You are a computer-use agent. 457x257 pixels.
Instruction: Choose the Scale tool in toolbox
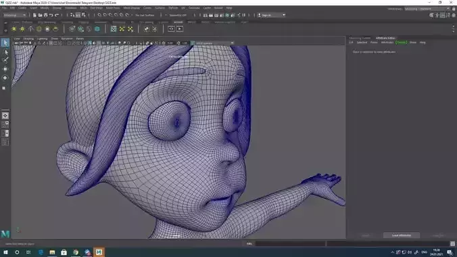[x=4, y=88]
